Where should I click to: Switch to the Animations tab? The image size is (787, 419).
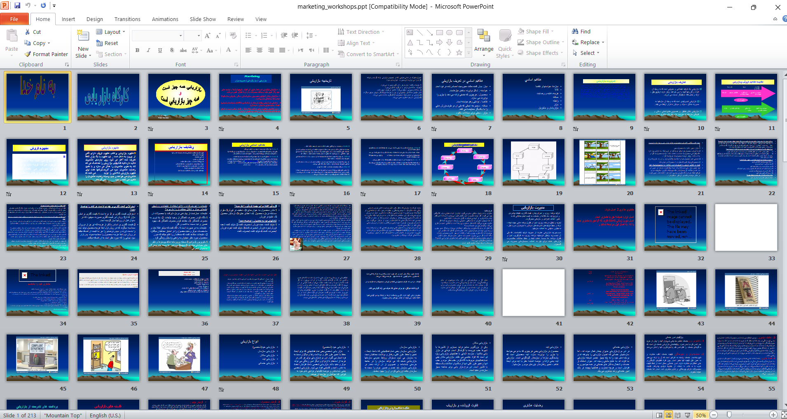(x=165, y=19)
